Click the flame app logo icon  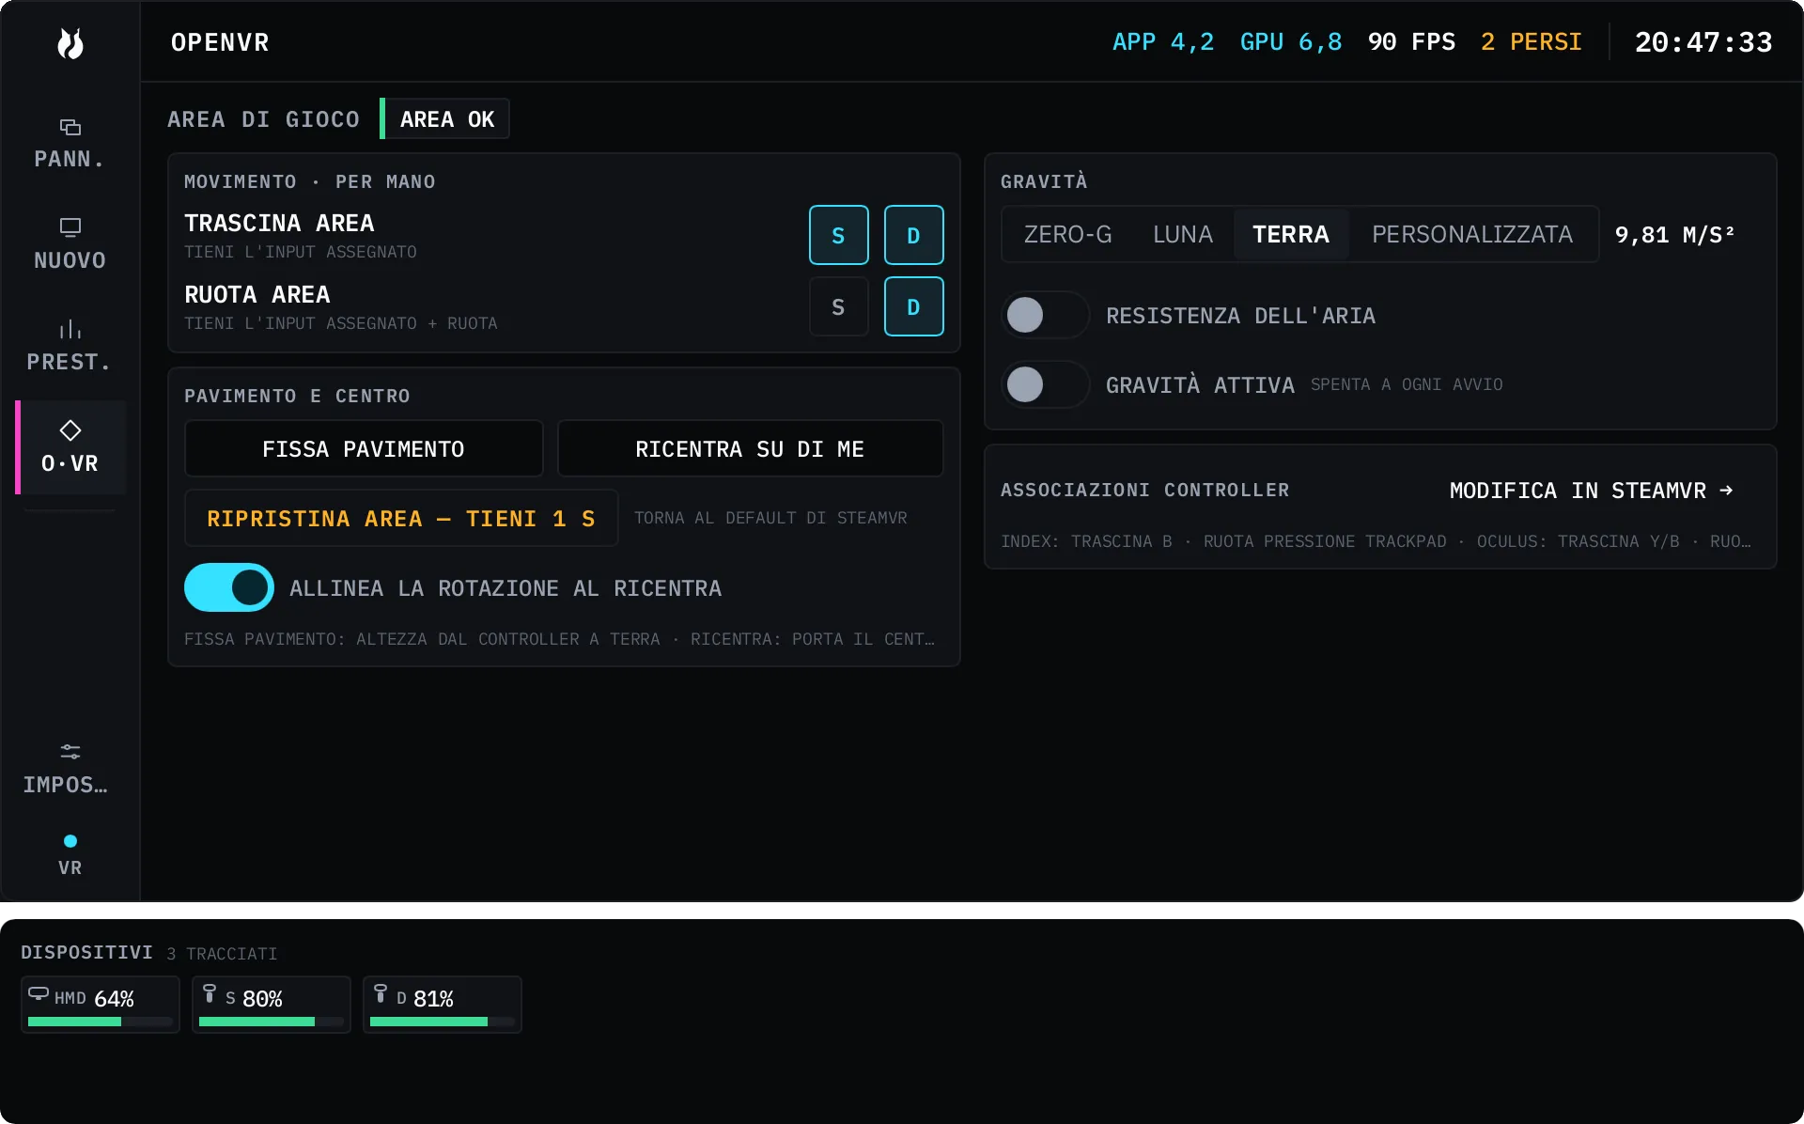[x=70, y=43]
